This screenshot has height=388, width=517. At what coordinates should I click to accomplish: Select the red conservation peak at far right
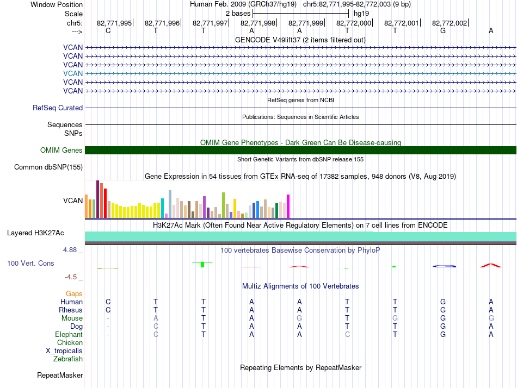click(x=490, y=265)
